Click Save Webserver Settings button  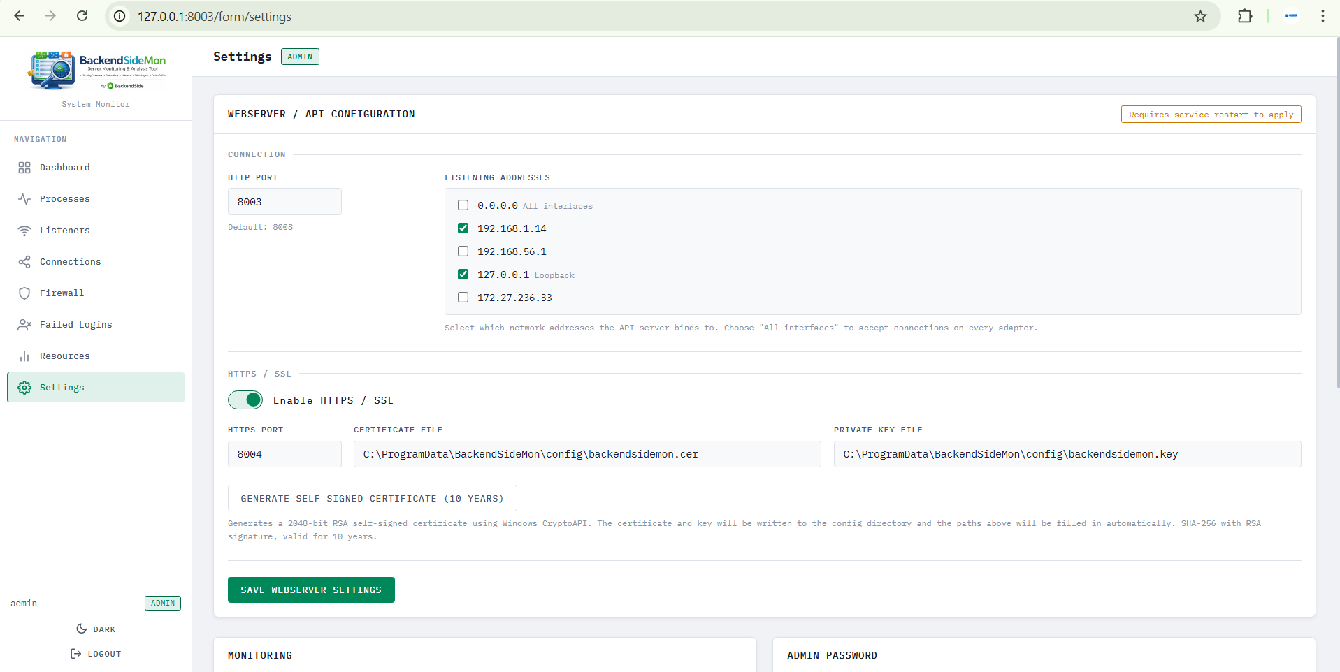tap(311, 590)
